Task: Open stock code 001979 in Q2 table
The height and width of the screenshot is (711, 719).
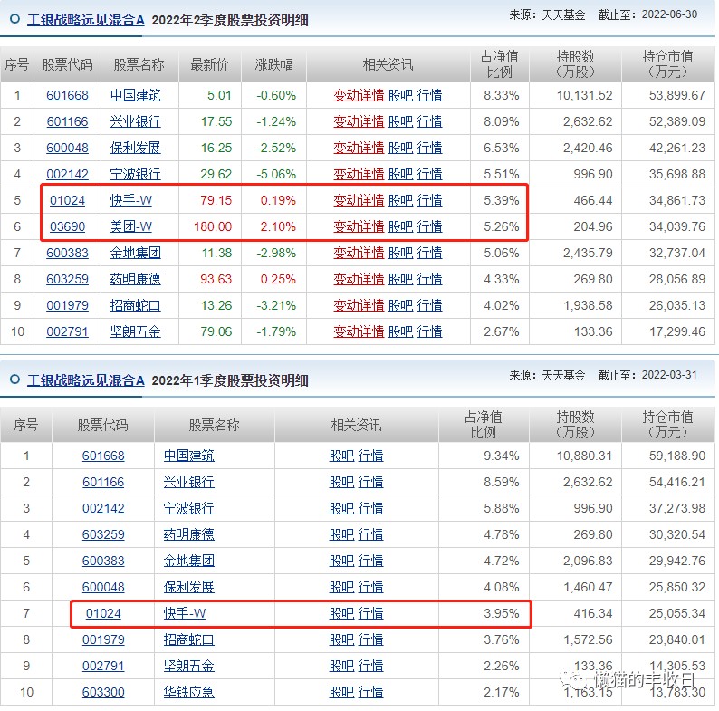Action: pyautogui.click(x=67, y=305)
